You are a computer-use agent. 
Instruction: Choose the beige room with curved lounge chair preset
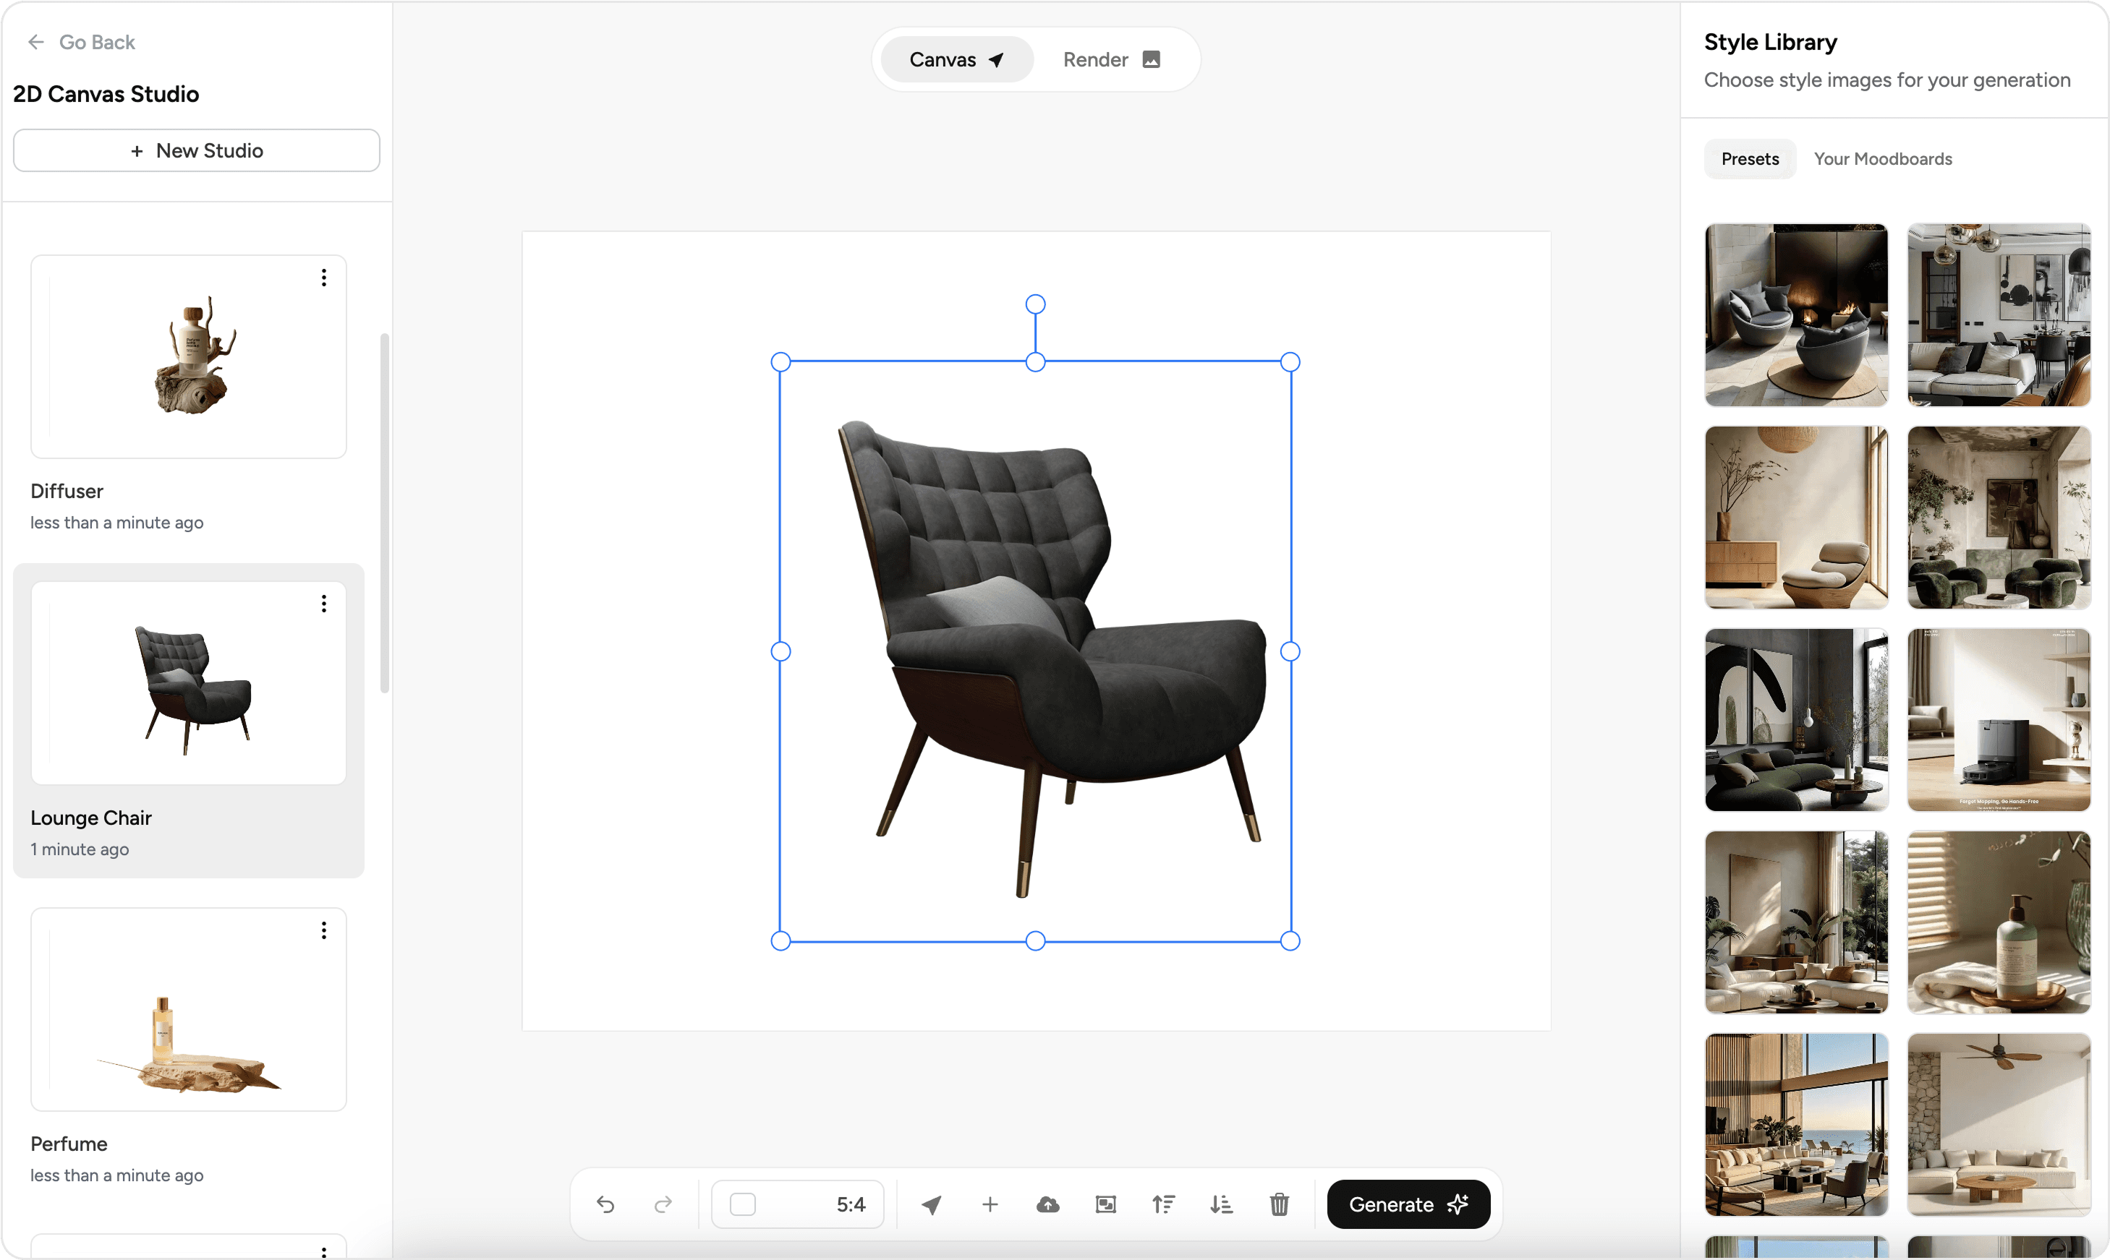[1797, 517]
